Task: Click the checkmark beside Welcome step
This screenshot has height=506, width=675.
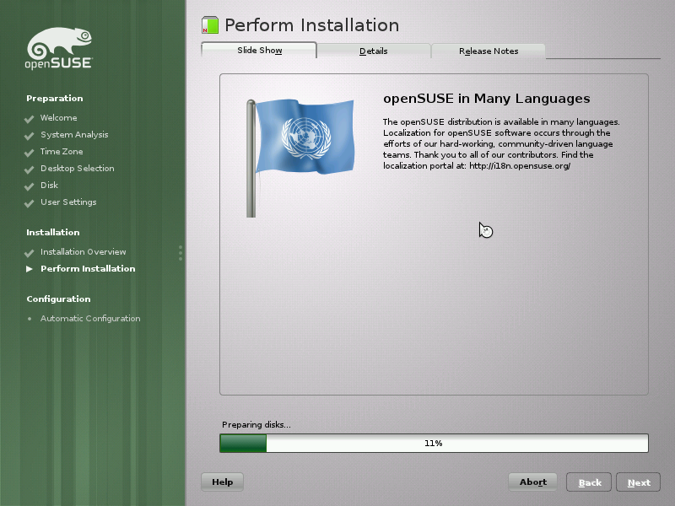Action: 31,118
